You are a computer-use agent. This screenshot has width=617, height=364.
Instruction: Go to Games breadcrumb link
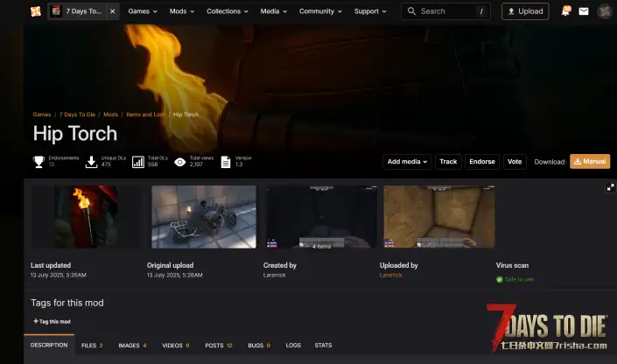[42, 115]
